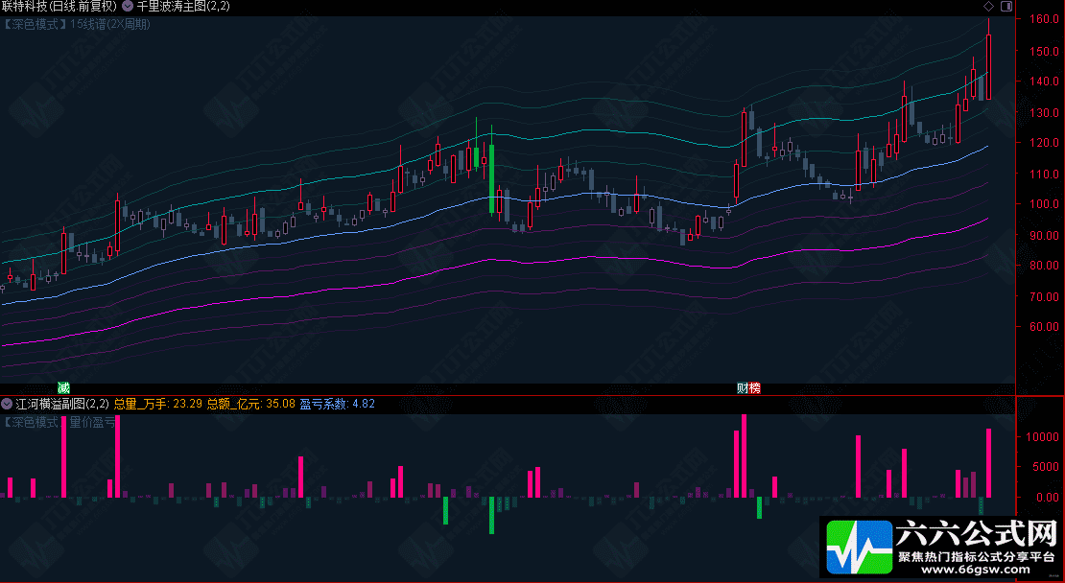
Task: Click the 财 marker below the chart
Action: tap(743, 388)
